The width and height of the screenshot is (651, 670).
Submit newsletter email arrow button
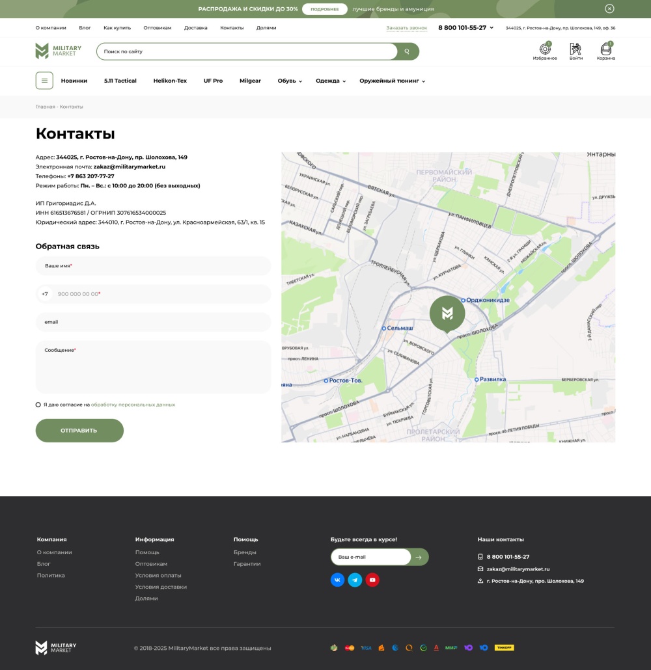tap(419, 557)
